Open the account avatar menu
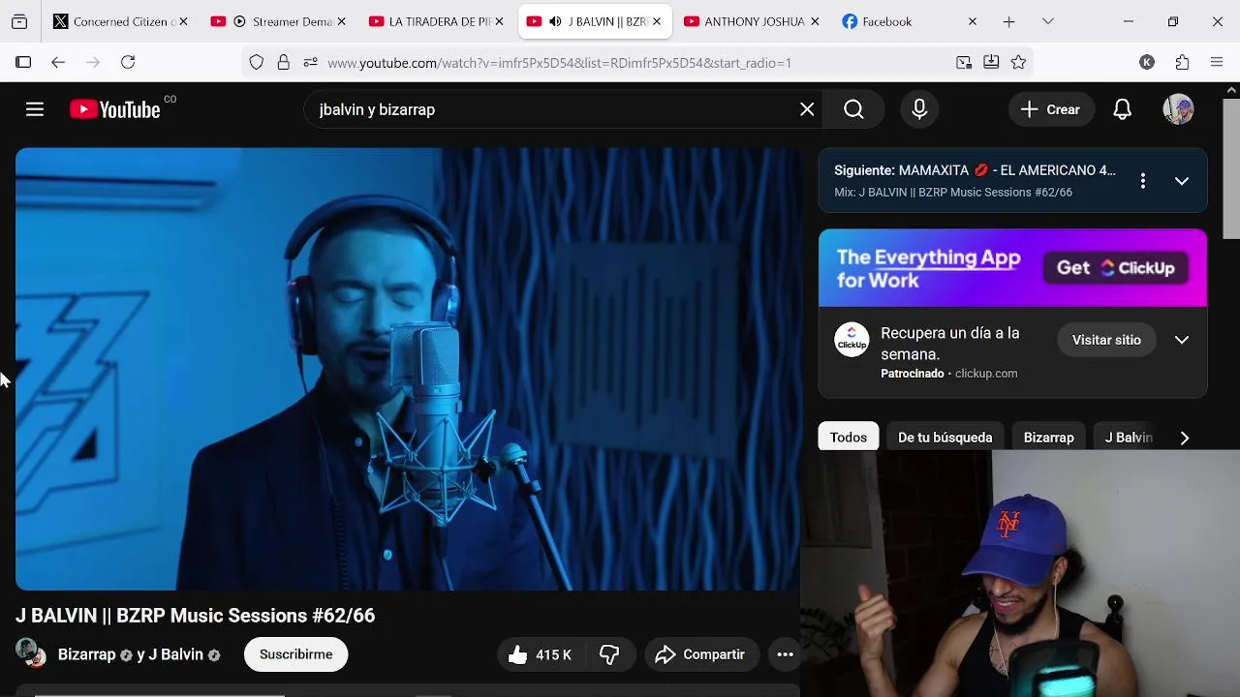Viewport: 1240px width, 697px height. [x=1178, y=109]
